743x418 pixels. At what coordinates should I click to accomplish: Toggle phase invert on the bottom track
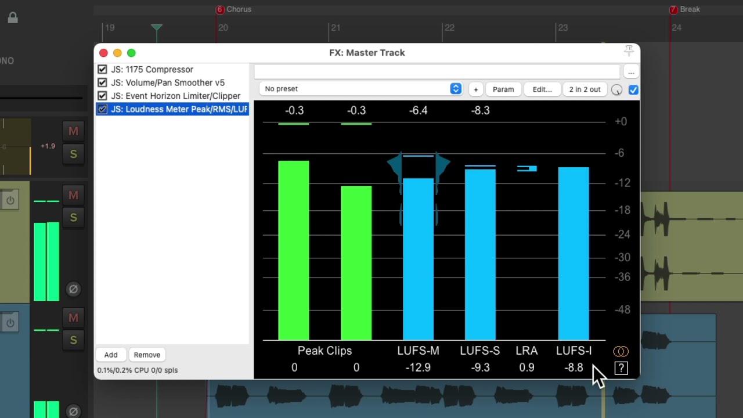73,411
